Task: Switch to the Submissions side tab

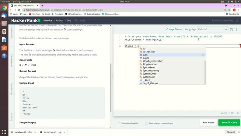Action: coord(12,32)
